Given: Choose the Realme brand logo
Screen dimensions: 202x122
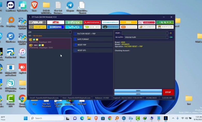Looking at the screenshot, I should tap(37, 27).
